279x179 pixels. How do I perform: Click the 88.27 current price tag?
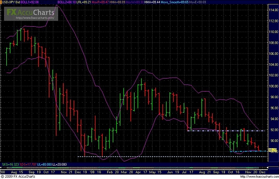point(272,150)
